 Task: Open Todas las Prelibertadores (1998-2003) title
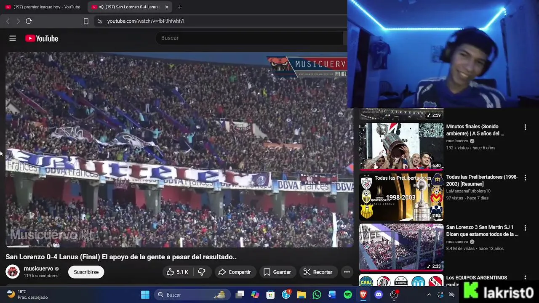pos(482,181)
